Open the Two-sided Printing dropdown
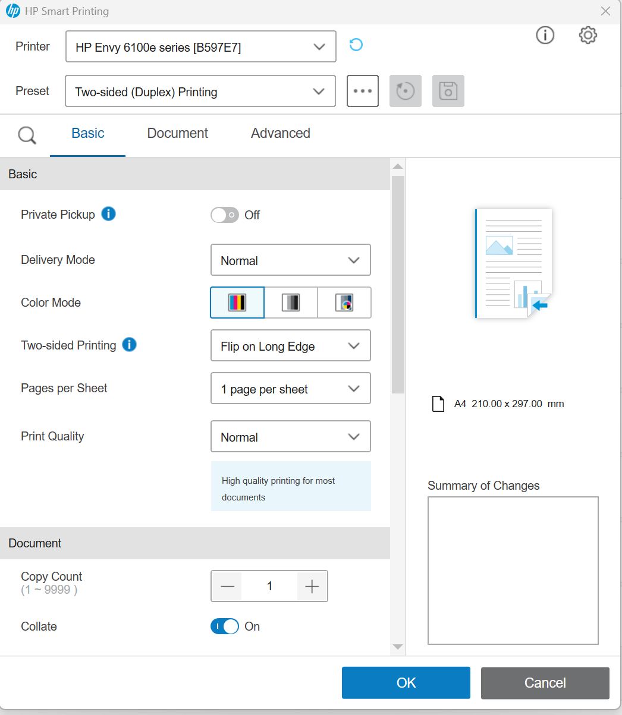The image size is (622, 715). coord(291,346)
